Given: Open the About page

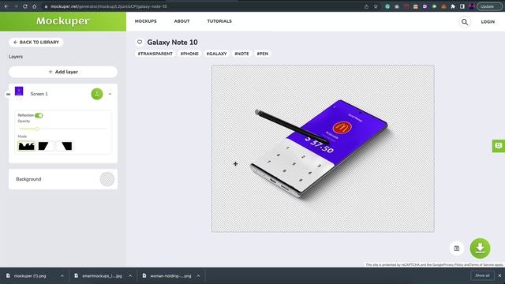Looking at the screenshot, I should [x=181, y=21].
